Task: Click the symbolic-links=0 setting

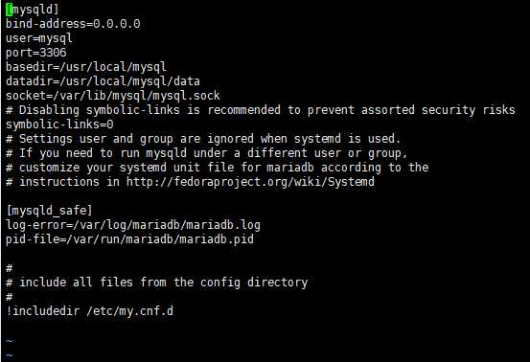Action: coord(59,124)
